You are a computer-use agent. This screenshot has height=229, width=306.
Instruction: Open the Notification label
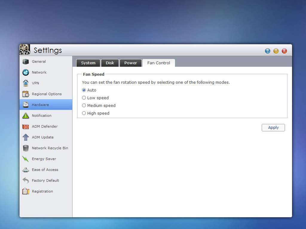(42, 116)
